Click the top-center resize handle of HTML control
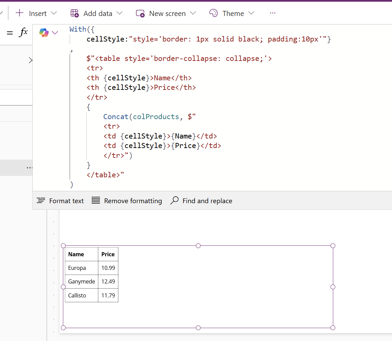392x341 pixels. tap(198, 246)
